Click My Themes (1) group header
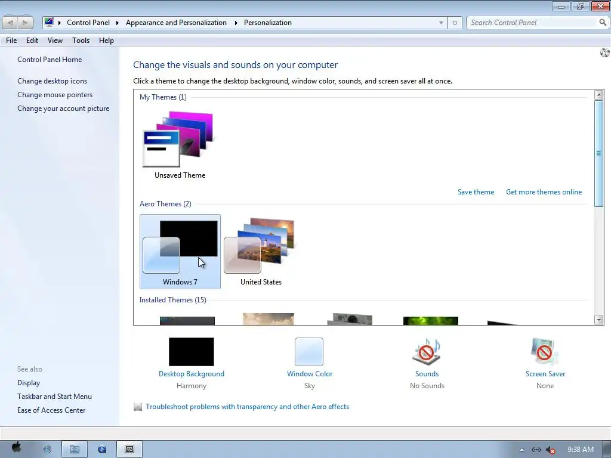The image size is (611, 458). tap(163, 97)
